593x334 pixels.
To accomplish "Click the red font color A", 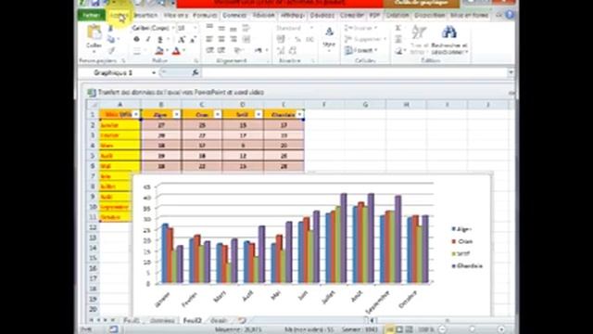I will pos(176,50).
